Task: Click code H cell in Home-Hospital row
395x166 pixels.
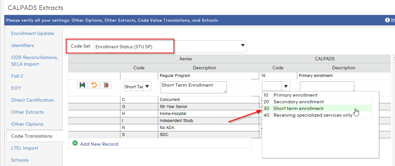Action: [x=139, y=114]
